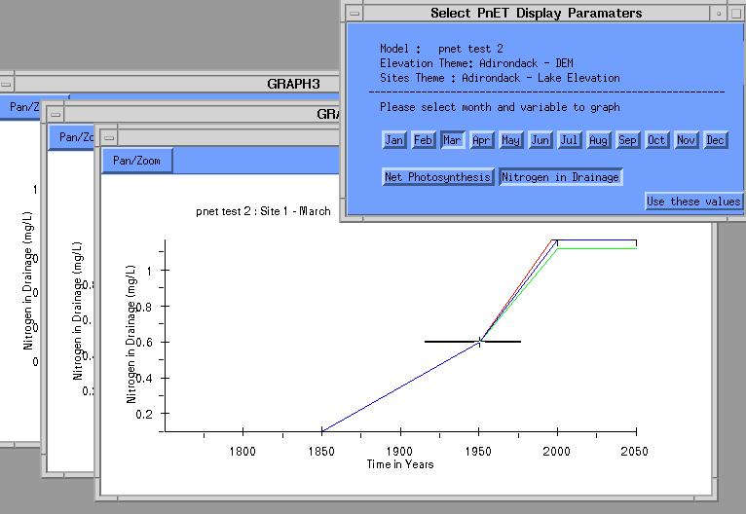
Task: Click 'Model : pnet test 2' text
Action: coord(441,49)
